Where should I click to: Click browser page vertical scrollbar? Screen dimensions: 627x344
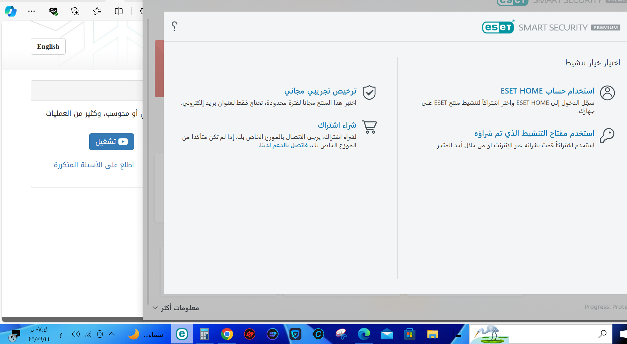coord(148,161)
